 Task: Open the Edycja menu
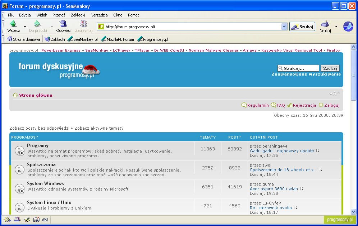[25, 15]
